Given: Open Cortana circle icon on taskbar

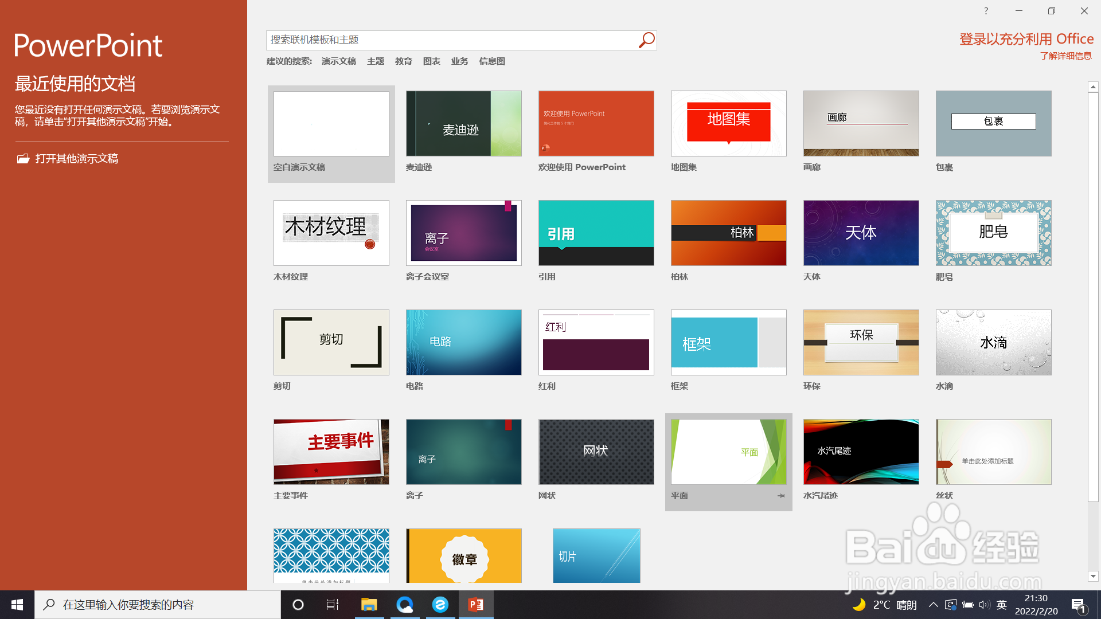Looking at the screenshot, I should 298,605.
